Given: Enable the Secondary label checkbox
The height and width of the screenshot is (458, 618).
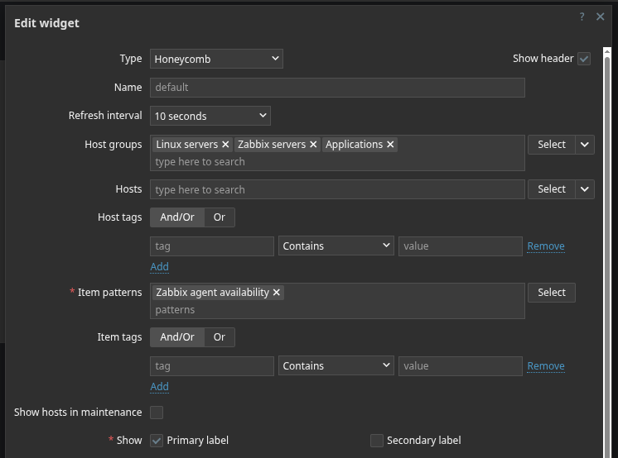Looking at the screenshot, I should click(377, 441).
